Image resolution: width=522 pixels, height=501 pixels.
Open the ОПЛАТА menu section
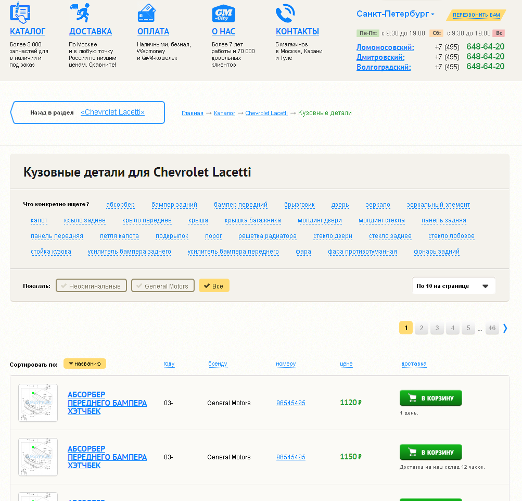pos(153,32)
